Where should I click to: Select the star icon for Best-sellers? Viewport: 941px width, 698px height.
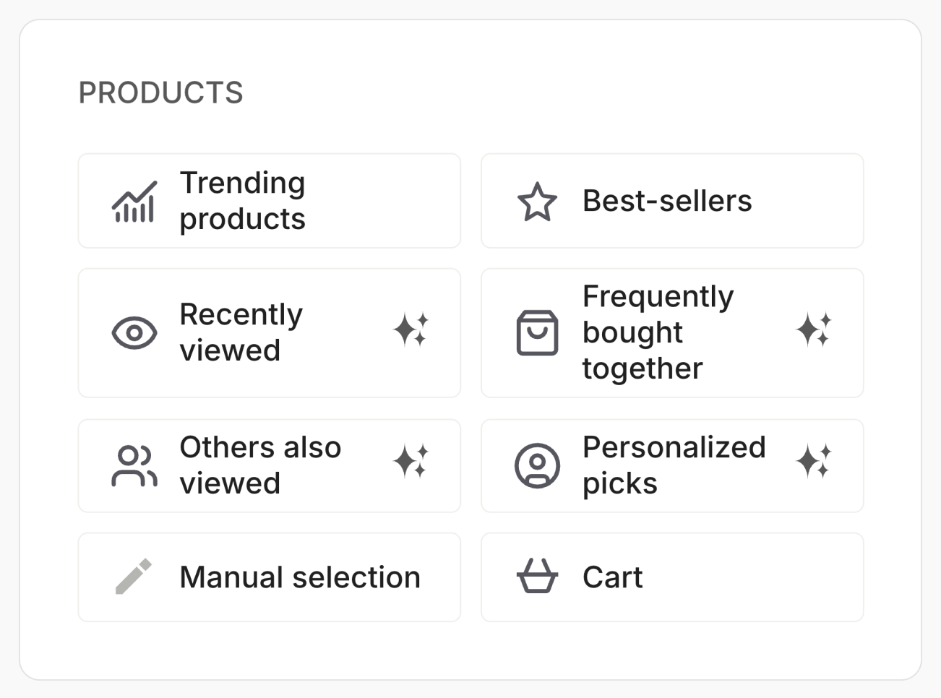click(537, 202)
